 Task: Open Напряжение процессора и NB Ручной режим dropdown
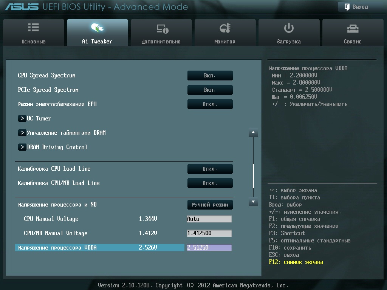point(210,205)
